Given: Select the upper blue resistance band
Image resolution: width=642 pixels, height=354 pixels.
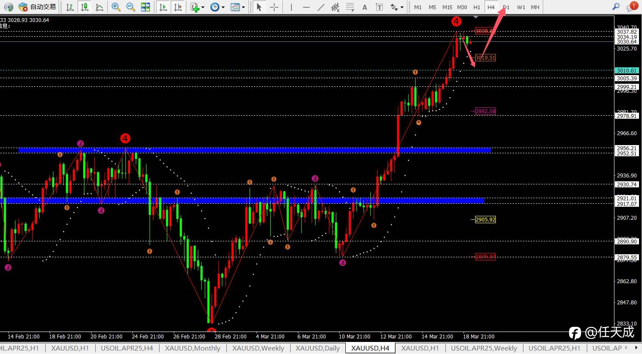Looking at the screenshot, I should coord(255,150).
